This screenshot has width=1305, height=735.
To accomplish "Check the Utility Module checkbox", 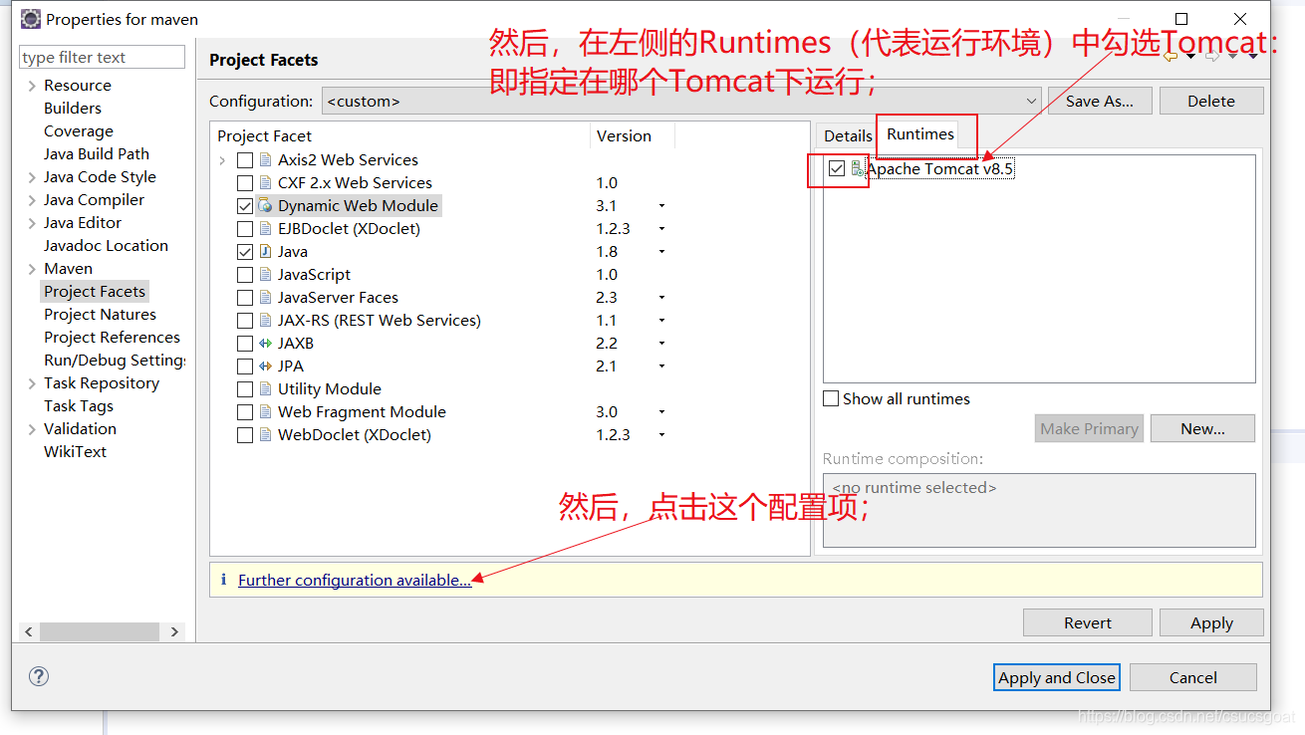I will [x=245, y=389].
